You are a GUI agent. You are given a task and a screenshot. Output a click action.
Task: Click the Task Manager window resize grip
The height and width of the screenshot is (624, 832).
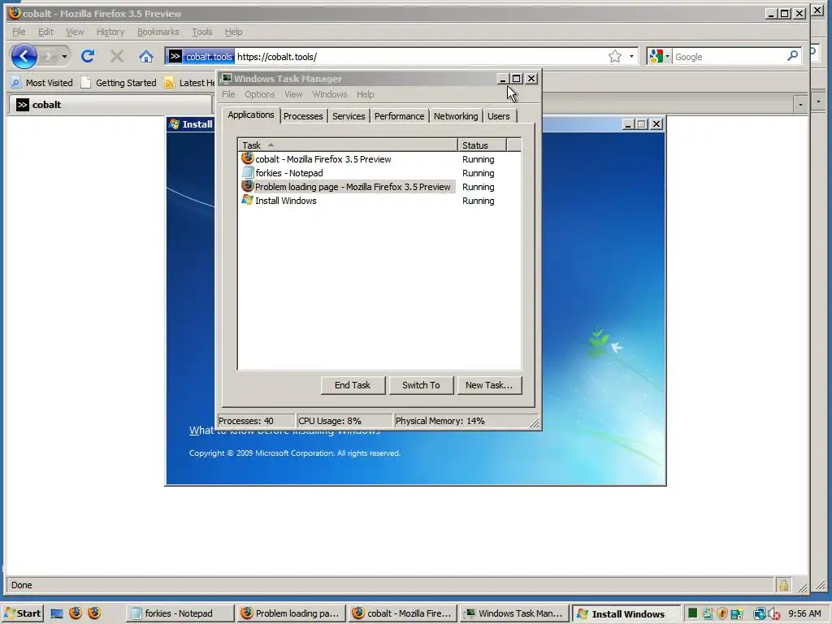[x=535, y=422]
